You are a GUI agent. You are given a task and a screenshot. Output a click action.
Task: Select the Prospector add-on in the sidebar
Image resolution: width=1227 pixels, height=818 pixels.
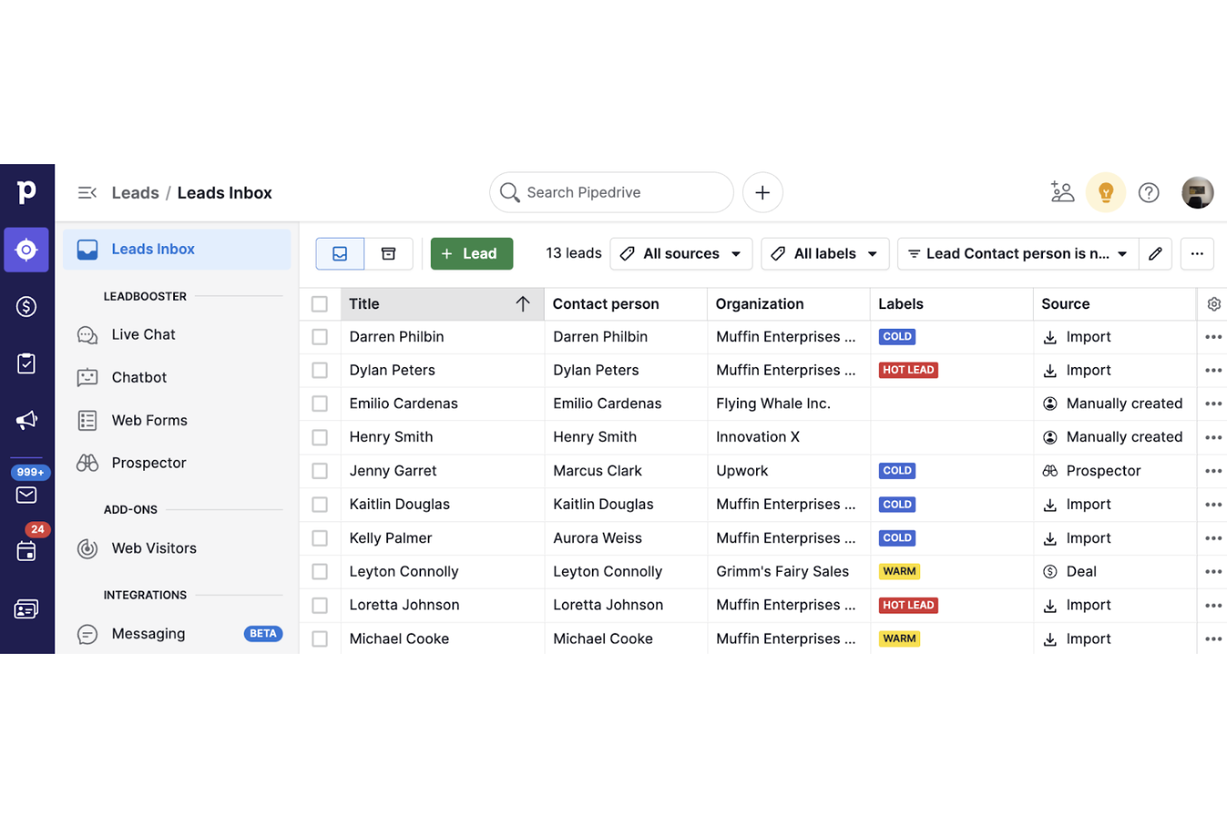(148, 462)
